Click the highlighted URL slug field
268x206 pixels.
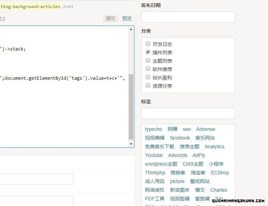tap(30, 7)
